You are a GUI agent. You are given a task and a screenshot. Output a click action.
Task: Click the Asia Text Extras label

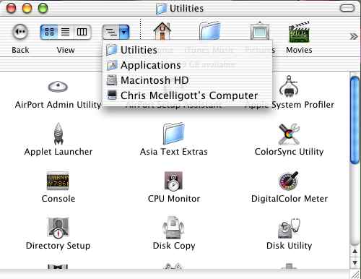tap(174, 152)
